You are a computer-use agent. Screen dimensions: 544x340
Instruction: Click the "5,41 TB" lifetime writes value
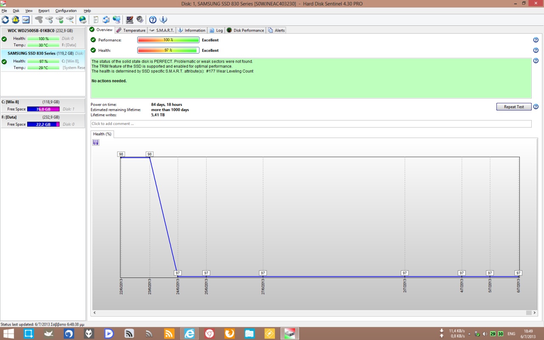point(158,115)
